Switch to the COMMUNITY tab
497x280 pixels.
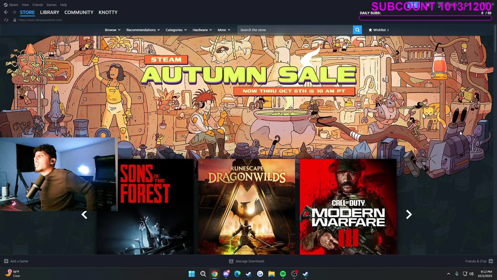coord(79,12)
